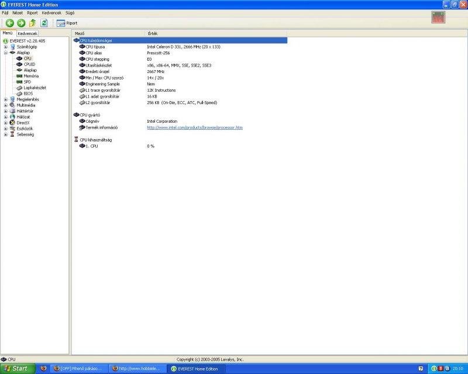Open the Fájl menu
This screenshot has height=374, width=468.
5,13
